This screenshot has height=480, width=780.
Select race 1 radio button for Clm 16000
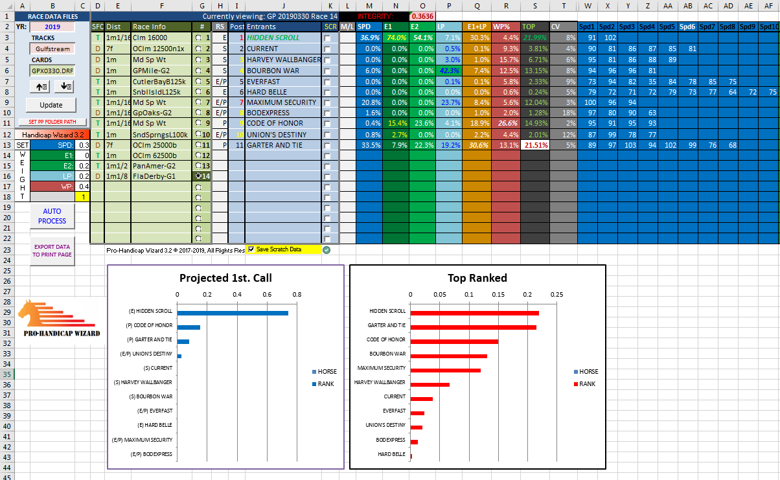(199, 38)
